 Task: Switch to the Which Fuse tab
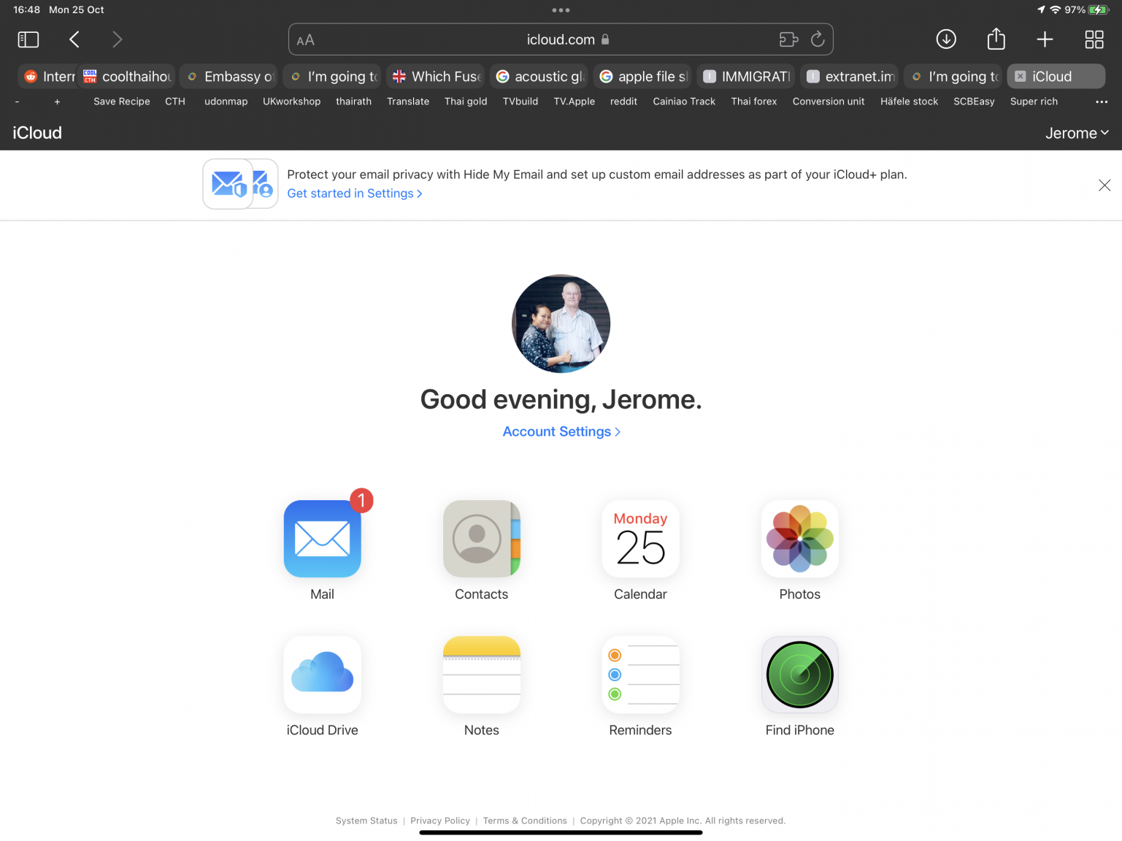[x=436, y=76]
